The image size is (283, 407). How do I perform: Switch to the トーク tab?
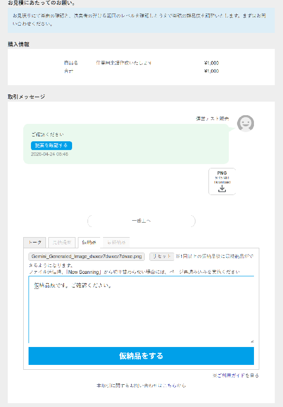click(x=35, y=242)
